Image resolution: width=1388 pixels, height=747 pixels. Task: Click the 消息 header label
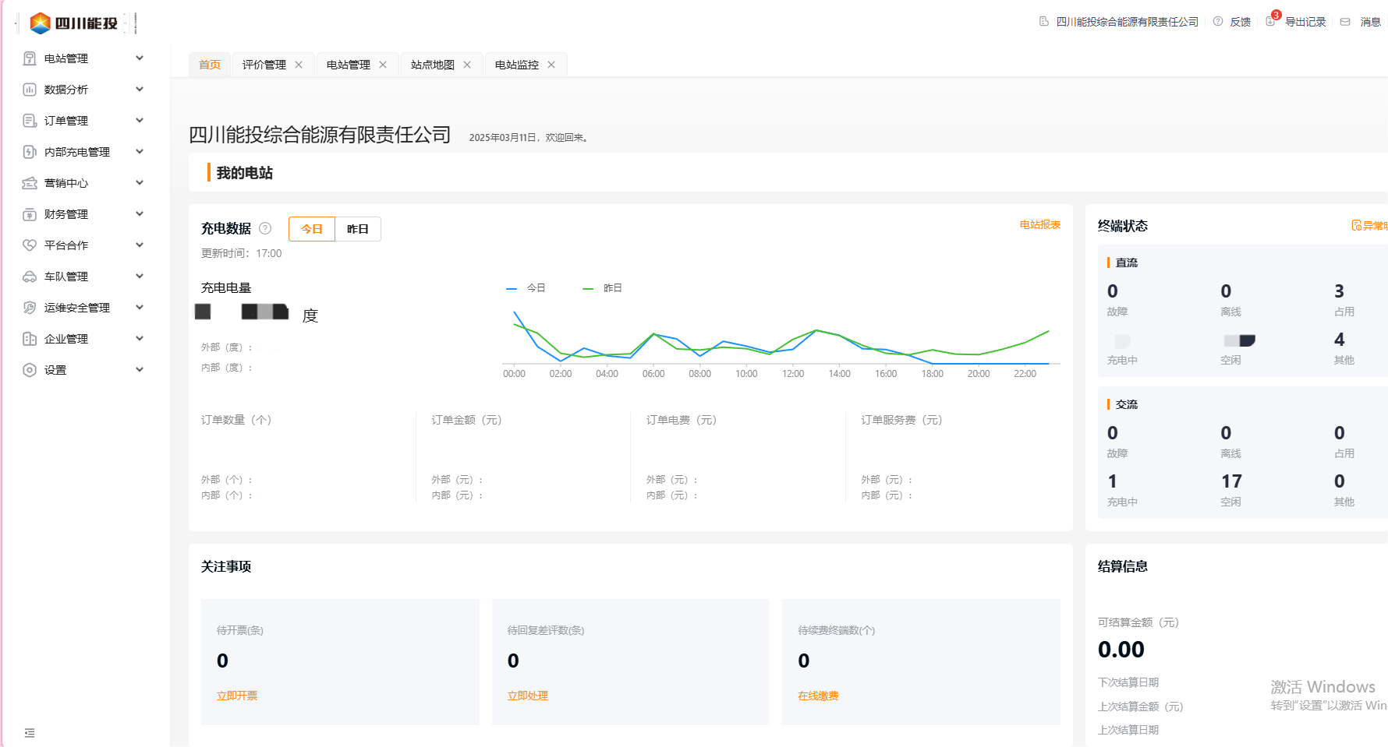[x=1371, y=22]
